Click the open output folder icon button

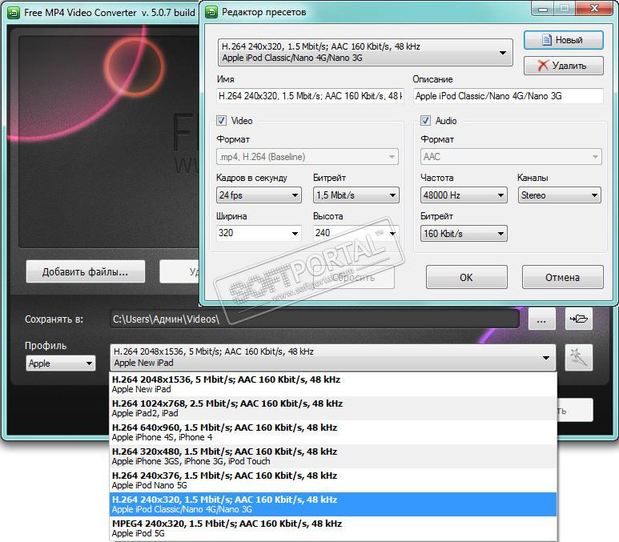[579, 319]
